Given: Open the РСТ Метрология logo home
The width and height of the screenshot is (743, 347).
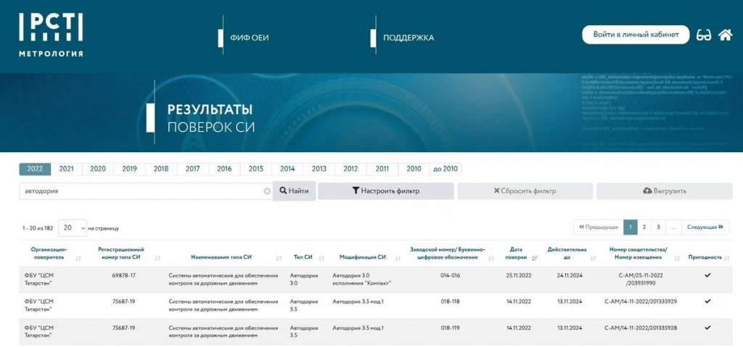Looking at the screenshot, I should (51, 35).
